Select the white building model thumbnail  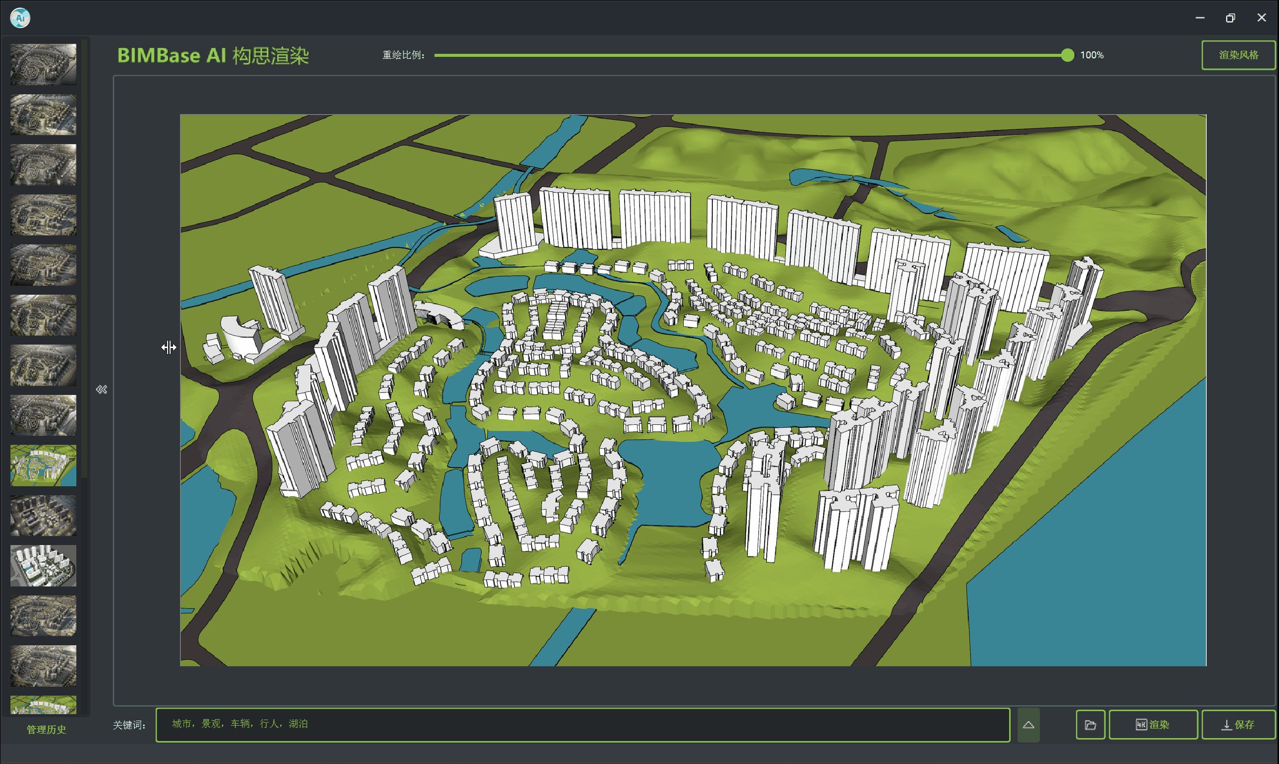coord(43,566)
